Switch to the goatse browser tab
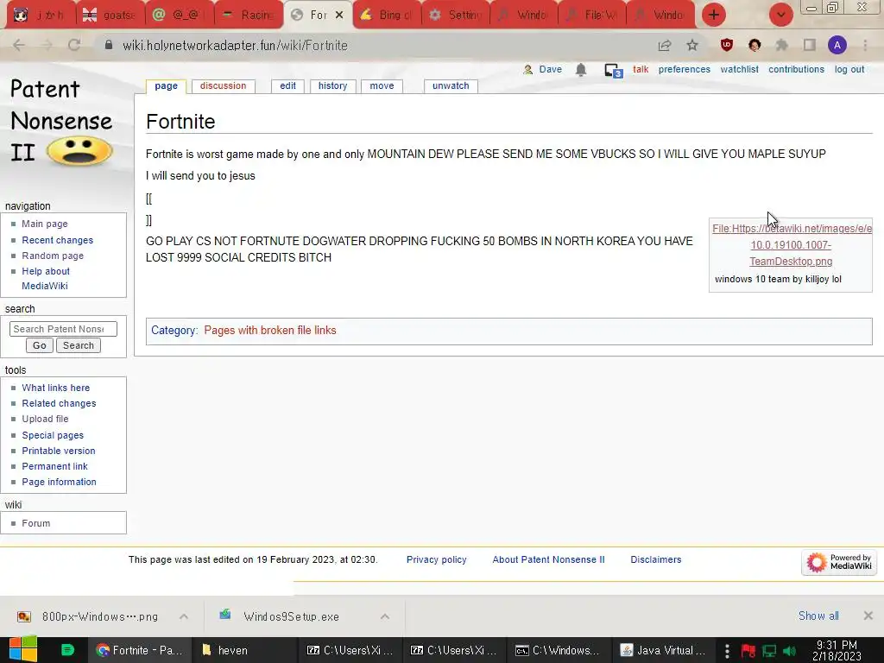Viewport: 884px width, 663px height. (x=110, y=15)
